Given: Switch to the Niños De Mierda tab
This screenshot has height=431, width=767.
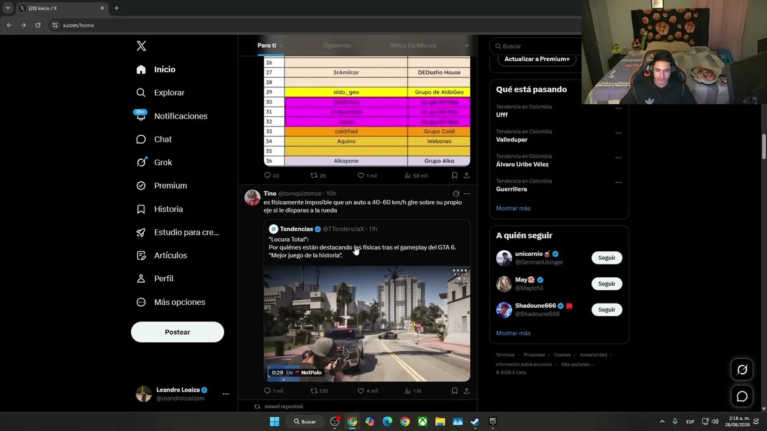Looking at the screenshot, I should (x=413, y=45).
